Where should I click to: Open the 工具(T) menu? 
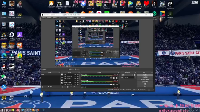coord(77,18)
